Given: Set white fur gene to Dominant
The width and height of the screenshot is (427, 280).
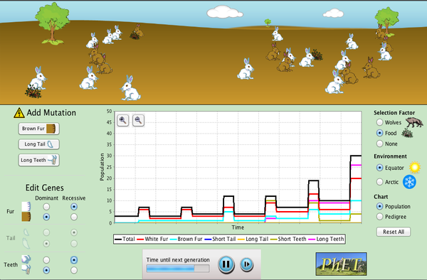Looking at the screenshot, I should [x=46, y=207].
